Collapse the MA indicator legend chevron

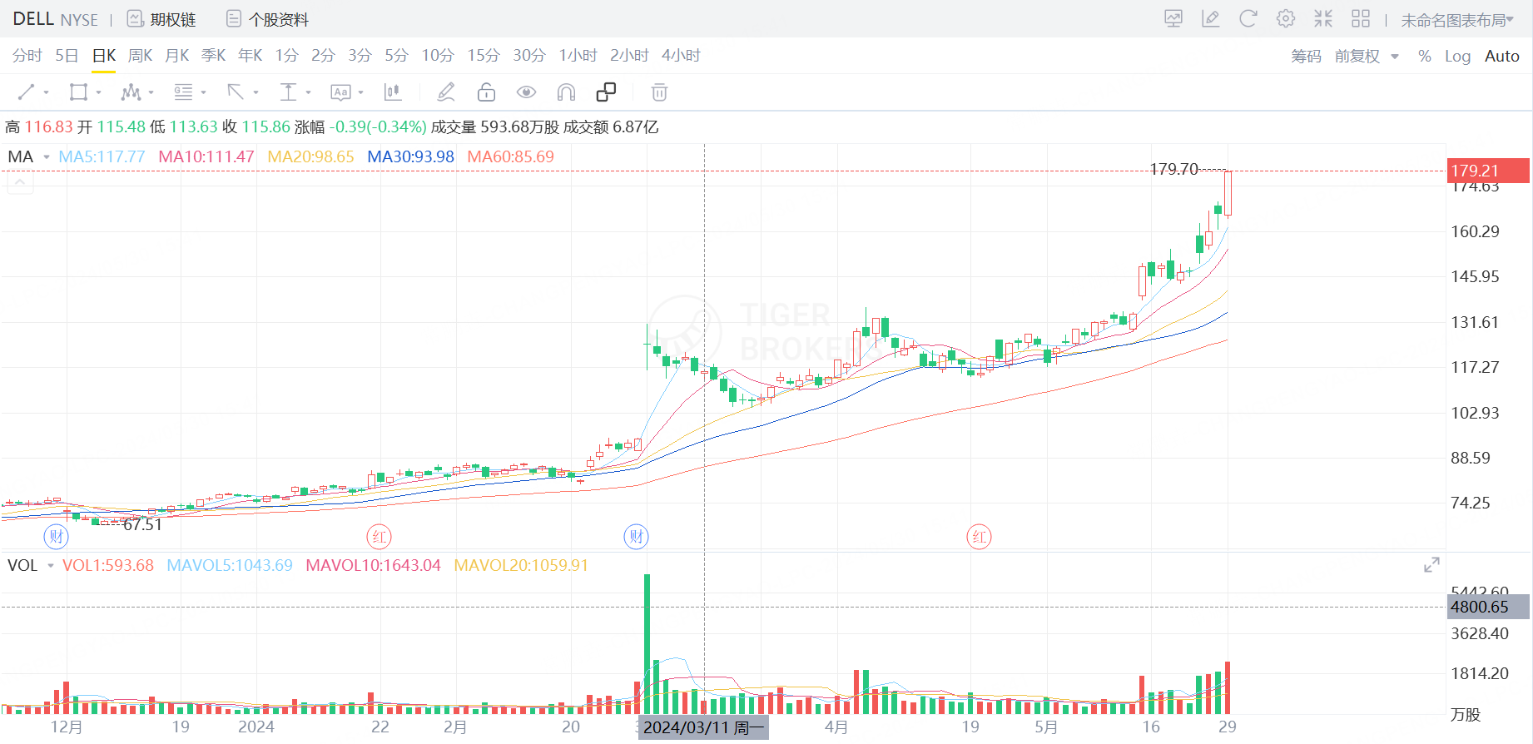(x=20, y=181)
